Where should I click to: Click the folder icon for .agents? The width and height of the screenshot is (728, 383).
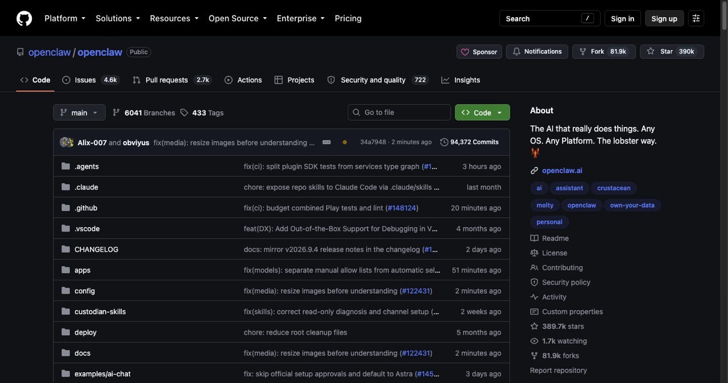[x=65, y=166]
